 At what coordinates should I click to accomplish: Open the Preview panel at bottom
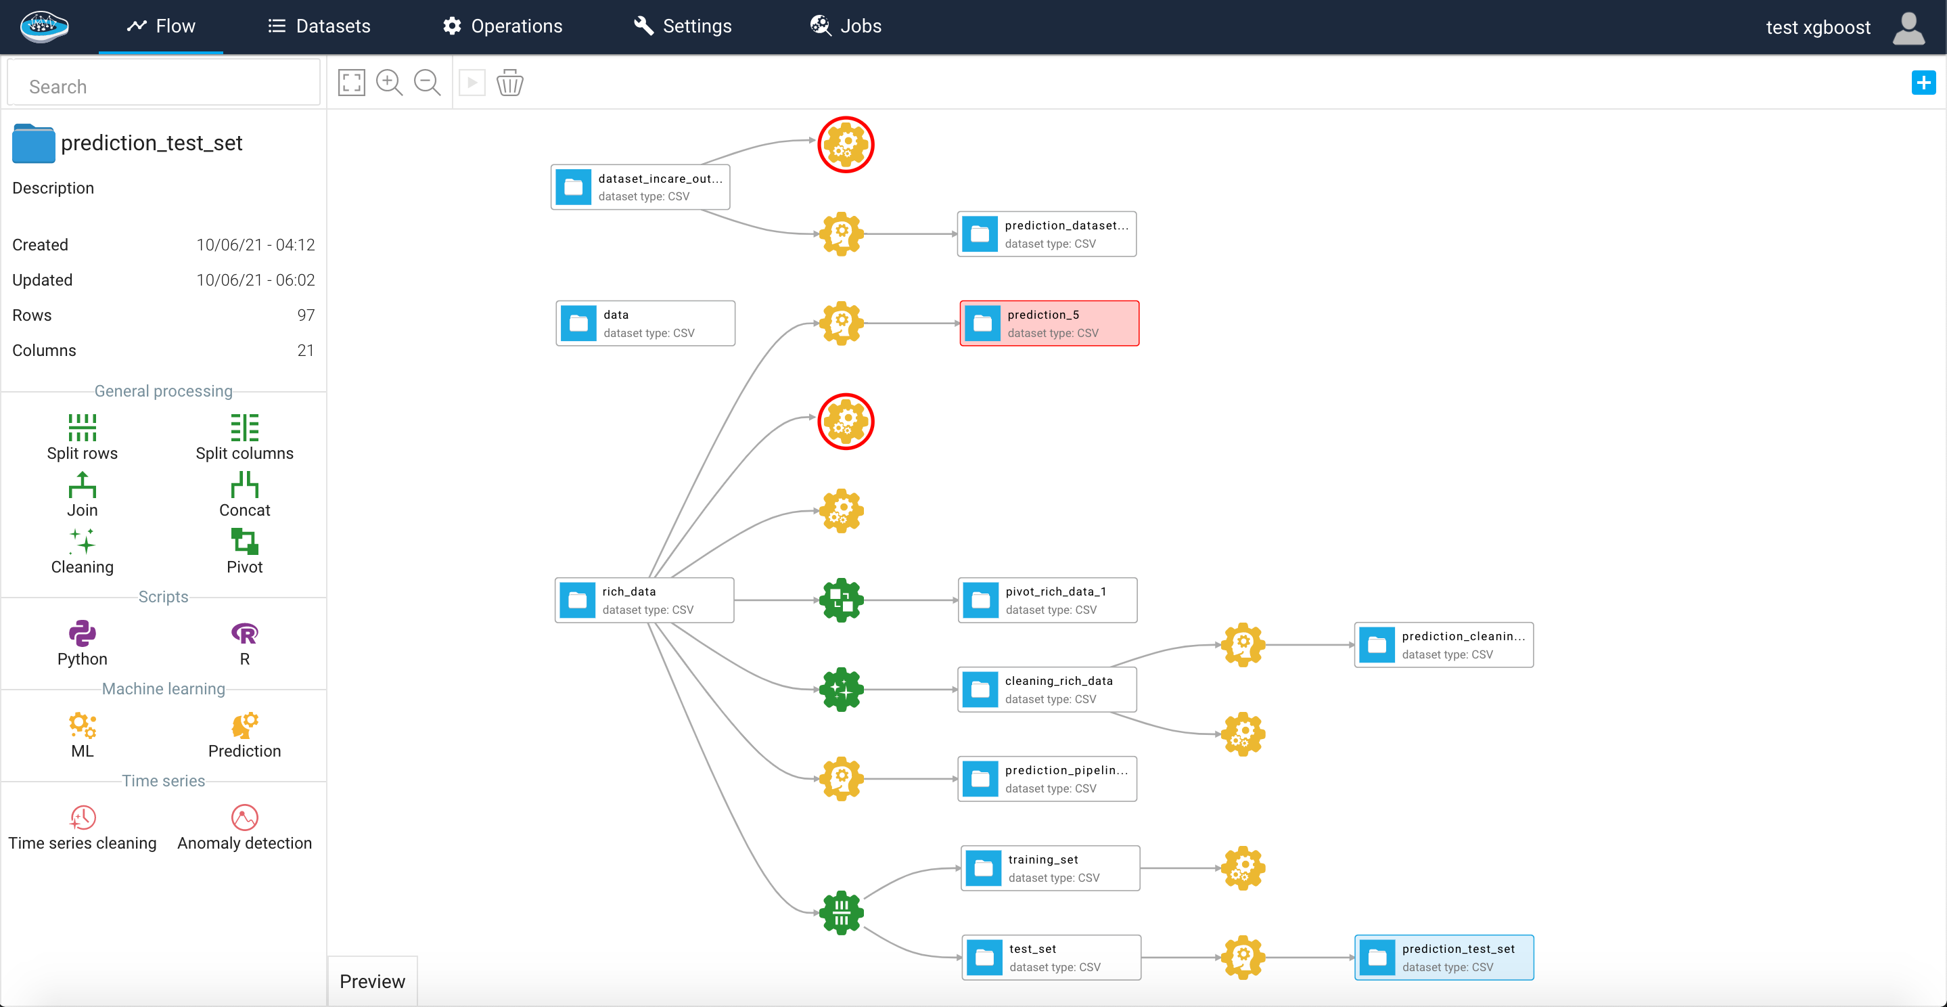coord(372,981)
